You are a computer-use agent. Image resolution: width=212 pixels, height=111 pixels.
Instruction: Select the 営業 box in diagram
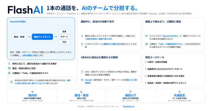(x=64, y=31)
